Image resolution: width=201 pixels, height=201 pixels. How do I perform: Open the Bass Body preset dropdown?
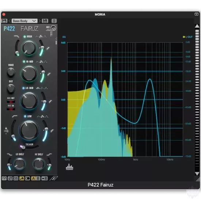coord(24,21)
